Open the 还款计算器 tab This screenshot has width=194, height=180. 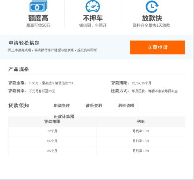(x=64, y=116)
